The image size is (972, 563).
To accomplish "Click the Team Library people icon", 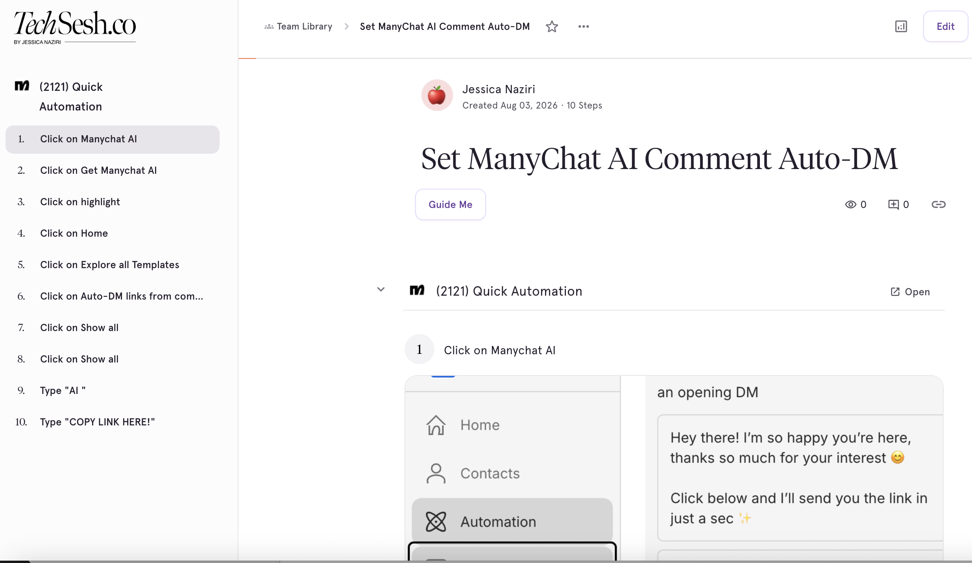I will click(x=269, y=26).
